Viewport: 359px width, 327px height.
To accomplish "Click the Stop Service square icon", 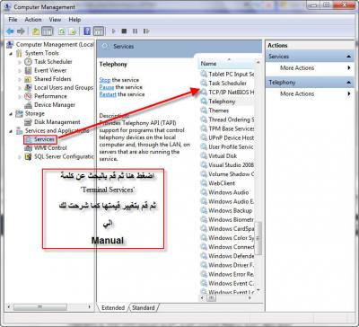I will tap(124, 31).
